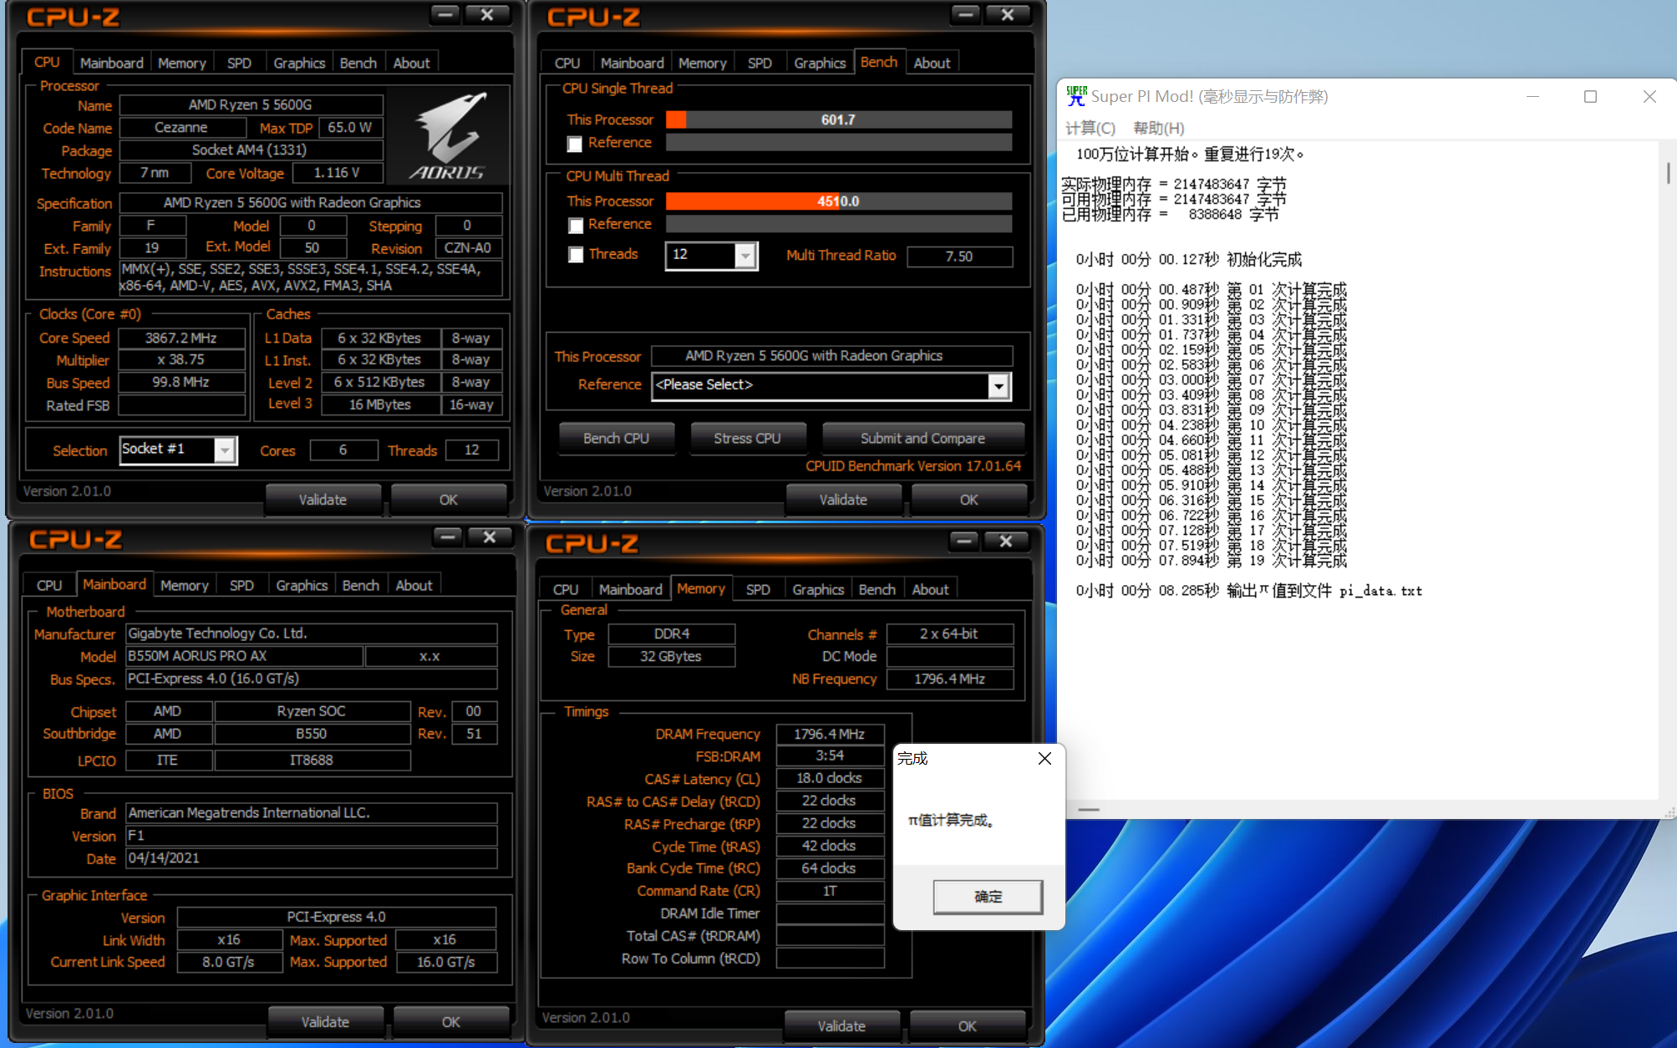Switch to the Graphics tab

298,62
